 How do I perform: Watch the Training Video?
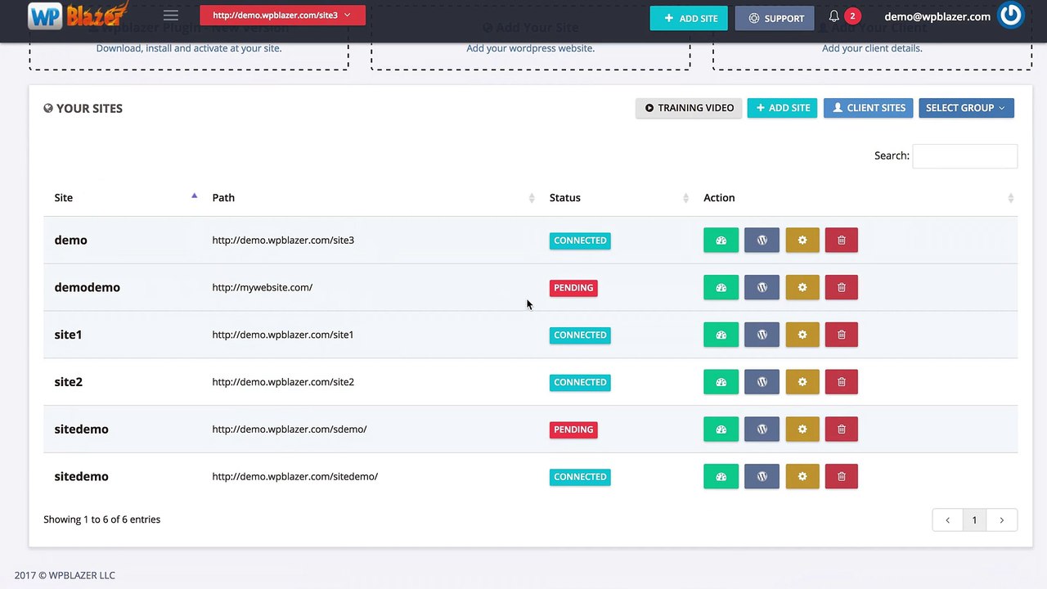click(689, 108)
